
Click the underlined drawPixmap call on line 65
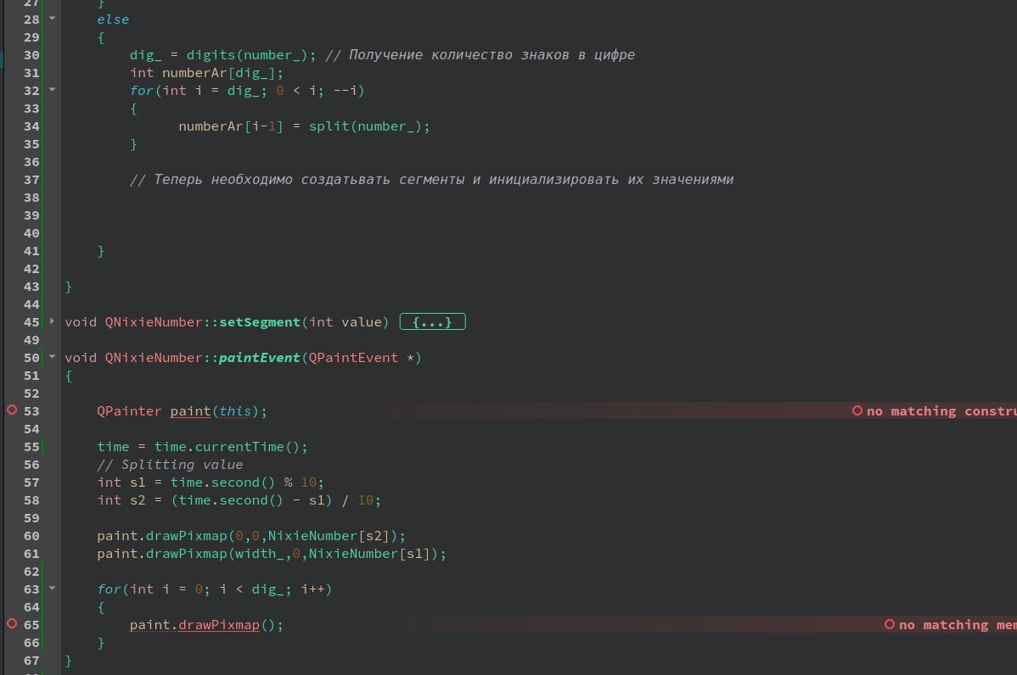[218, 625]
